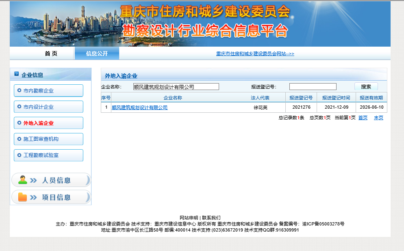Open the 项目信息 section
404x251 pixels.
coord(51,197)
